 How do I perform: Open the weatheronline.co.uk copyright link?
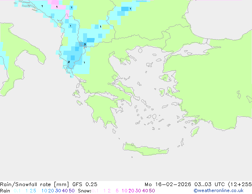(x=219, y=191)
